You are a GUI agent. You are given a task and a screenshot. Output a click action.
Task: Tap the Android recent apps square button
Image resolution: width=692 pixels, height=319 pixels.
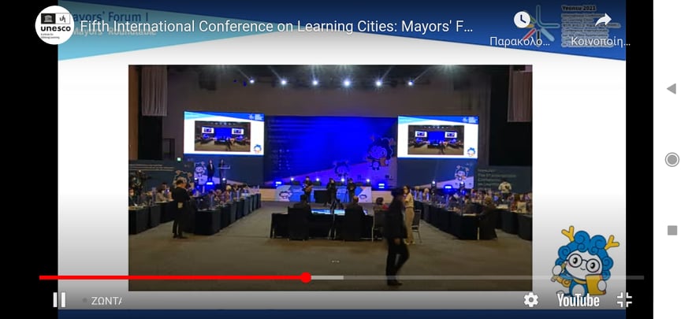(672, 230)
